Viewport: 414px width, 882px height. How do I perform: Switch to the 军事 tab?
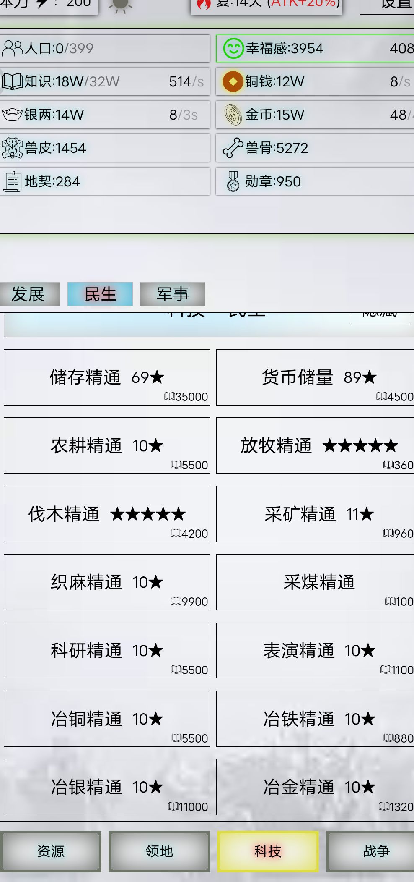point(172,294)
